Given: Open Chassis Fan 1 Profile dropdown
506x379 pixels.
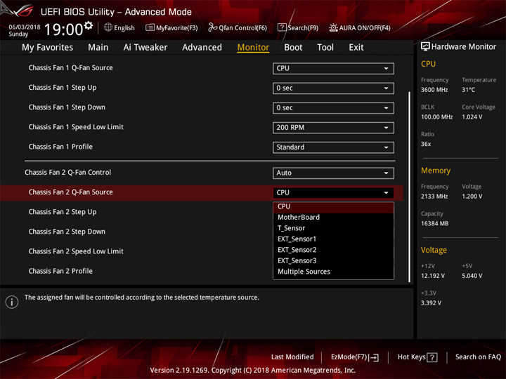Looking at the screenshot, I should pos(333,147).
